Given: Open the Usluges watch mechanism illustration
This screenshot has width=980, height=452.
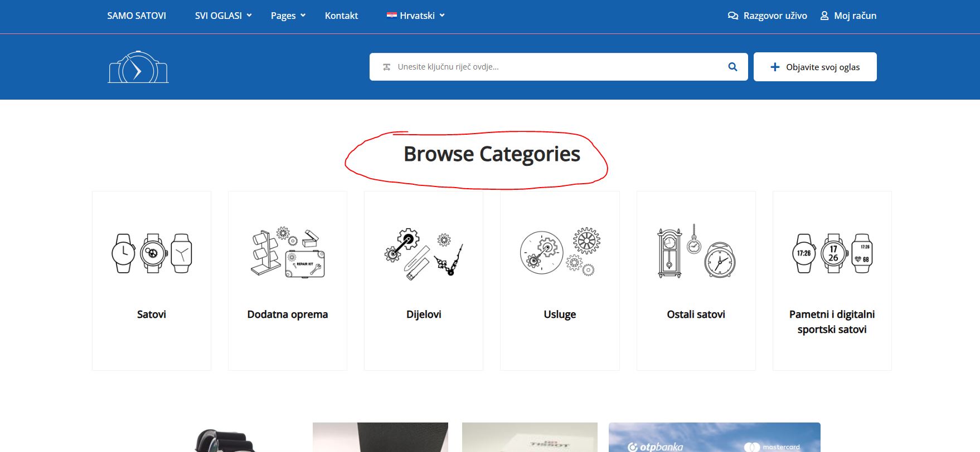Looking at the screenshot, I should (560, 252).
